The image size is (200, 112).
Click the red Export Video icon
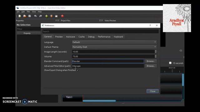tap(62, 16)
